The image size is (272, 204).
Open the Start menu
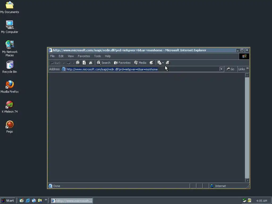[x=8, y=201]
